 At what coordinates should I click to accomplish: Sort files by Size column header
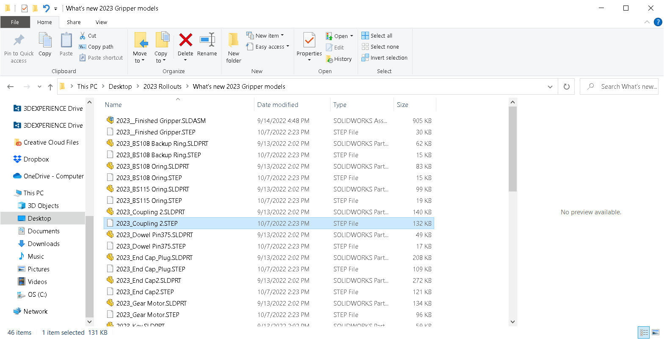[x=414, y=105]
